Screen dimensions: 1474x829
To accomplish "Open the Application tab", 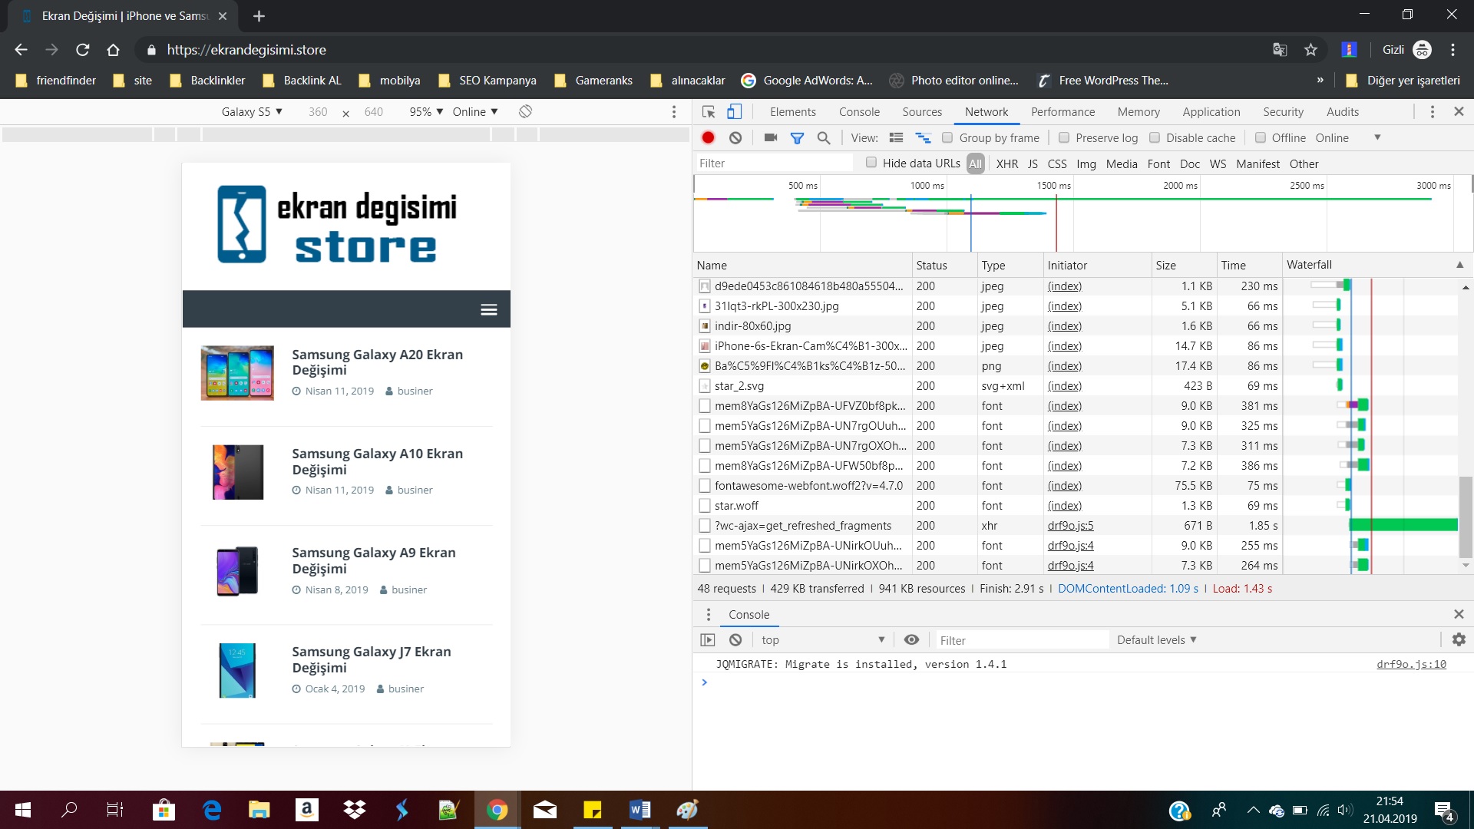I will [1211, 112].
